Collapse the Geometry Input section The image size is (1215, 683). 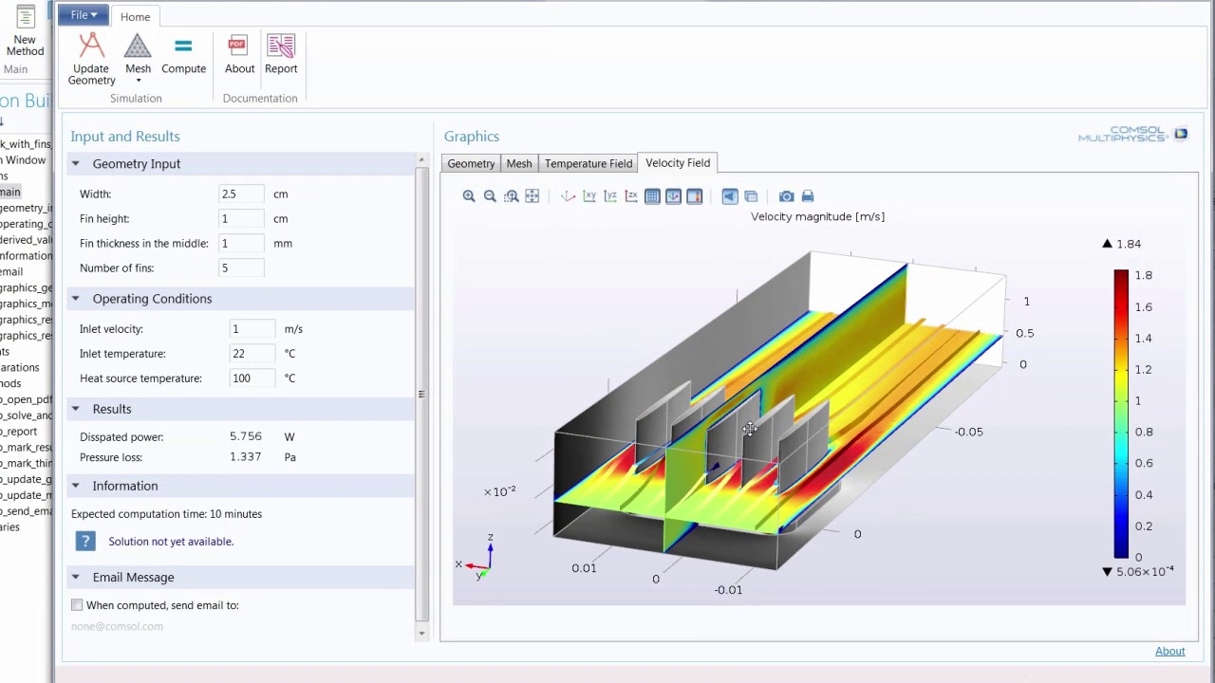click(75, 164)
